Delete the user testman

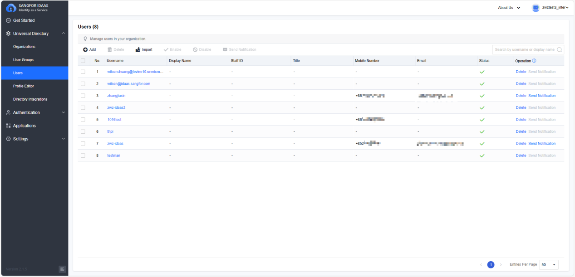[x=521, y=156]
